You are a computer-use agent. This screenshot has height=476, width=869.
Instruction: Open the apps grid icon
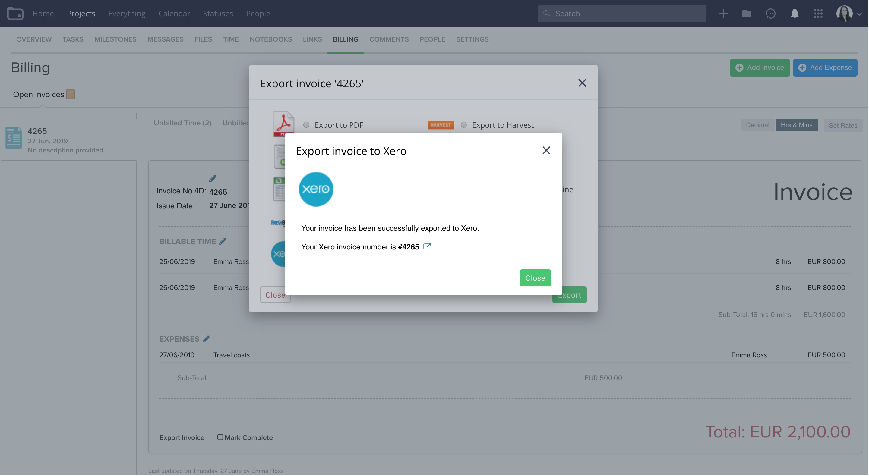(818, 14)
